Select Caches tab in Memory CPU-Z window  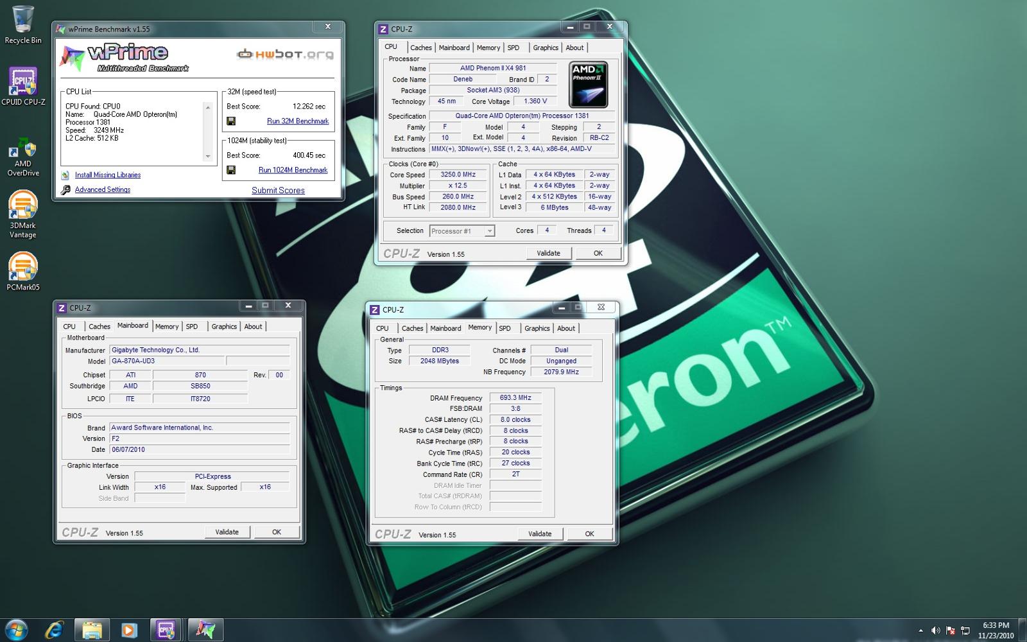click(413, 328)
